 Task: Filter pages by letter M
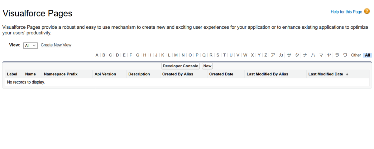[x=176, y=55]
